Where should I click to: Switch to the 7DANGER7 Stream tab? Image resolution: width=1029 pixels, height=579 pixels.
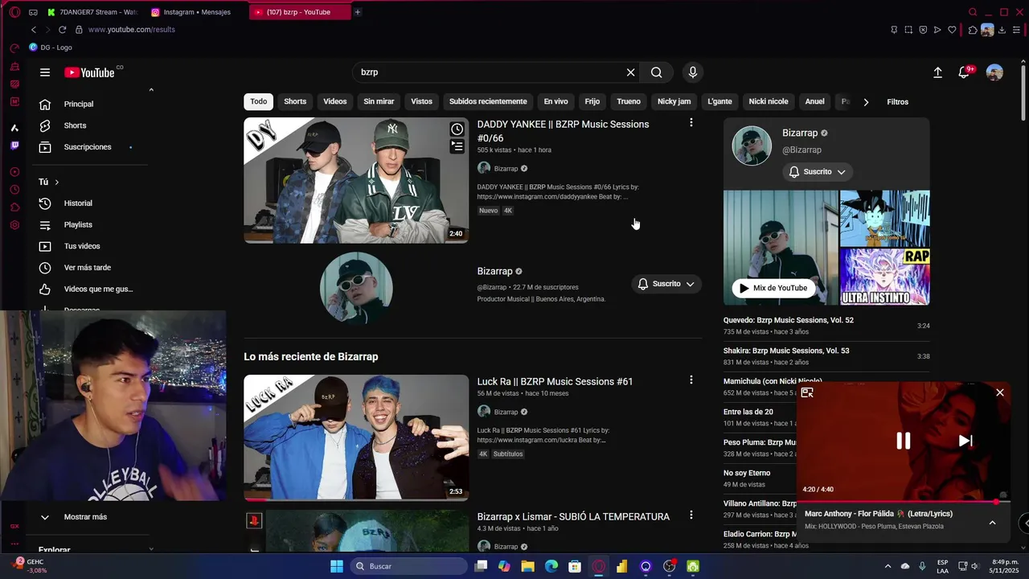[x=93, y=12]
